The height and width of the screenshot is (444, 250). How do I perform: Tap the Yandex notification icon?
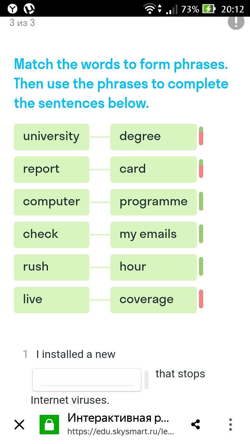12,9
